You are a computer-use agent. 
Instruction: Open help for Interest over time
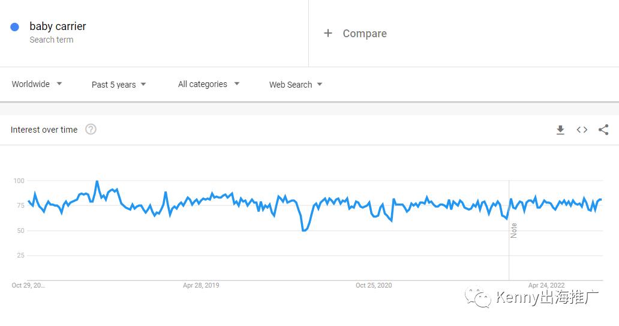point(91,129)
